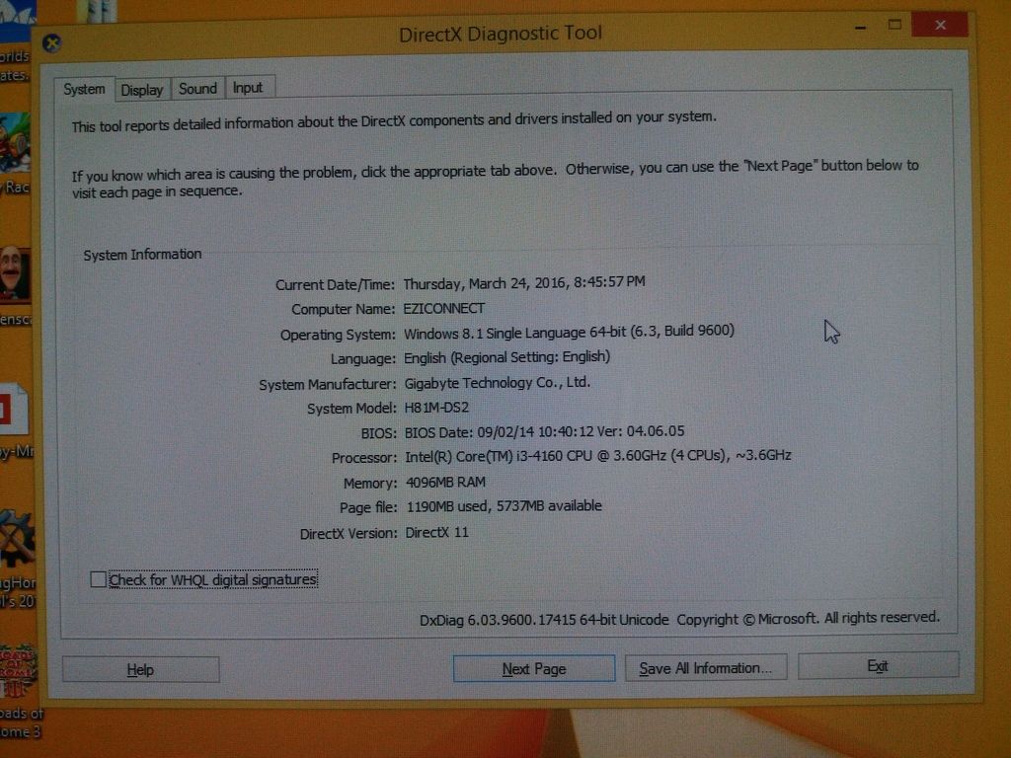
Task: Open the Sound tab
Action: click(197, 88)
